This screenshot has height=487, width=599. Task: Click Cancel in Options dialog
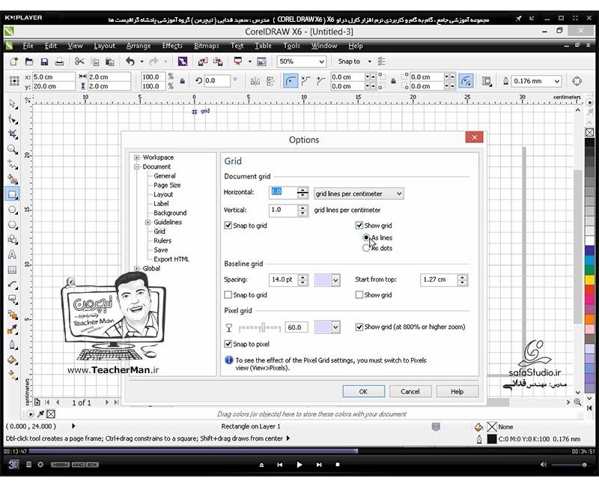(x=410, y=391)
